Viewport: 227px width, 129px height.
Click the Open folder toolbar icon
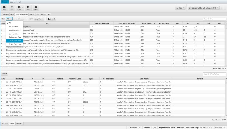click(x=4, y=8)
